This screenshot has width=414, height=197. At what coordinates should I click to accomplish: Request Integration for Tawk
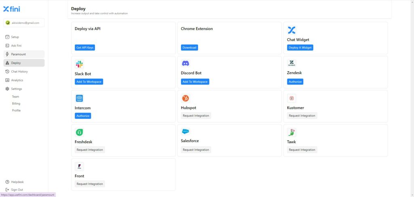pos(302,150)
